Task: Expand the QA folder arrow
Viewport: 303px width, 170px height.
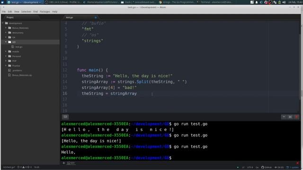Action: pos(6,37)
